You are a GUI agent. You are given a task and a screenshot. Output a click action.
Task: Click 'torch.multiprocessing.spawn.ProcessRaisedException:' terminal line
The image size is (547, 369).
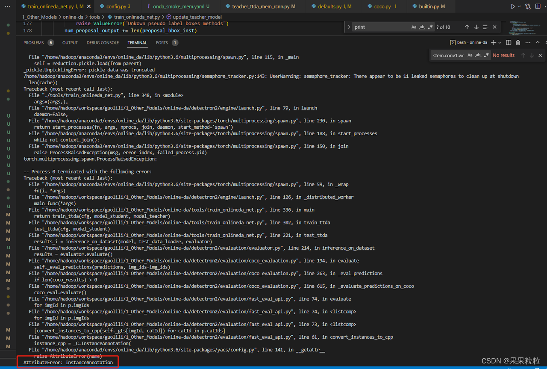90,159
